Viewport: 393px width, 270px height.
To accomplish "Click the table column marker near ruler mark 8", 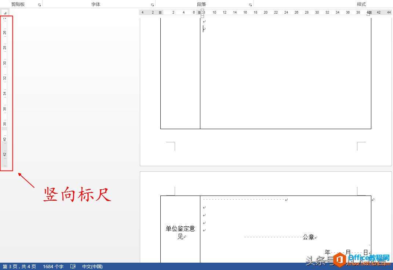I will (199, 12).
